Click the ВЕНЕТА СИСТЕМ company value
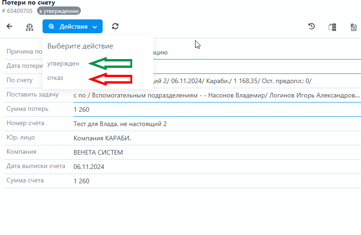Viewport: 361px width, 235px height. pyautogui.click(x=98, y=152)
